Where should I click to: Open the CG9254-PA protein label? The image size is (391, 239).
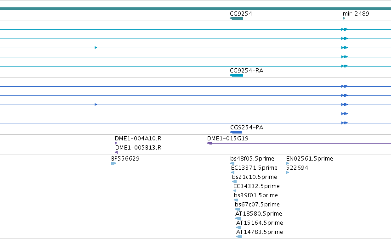pos(247,128)
